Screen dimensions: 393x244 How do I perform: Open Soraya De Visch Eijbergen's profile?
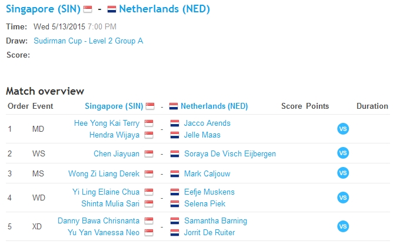229,154
